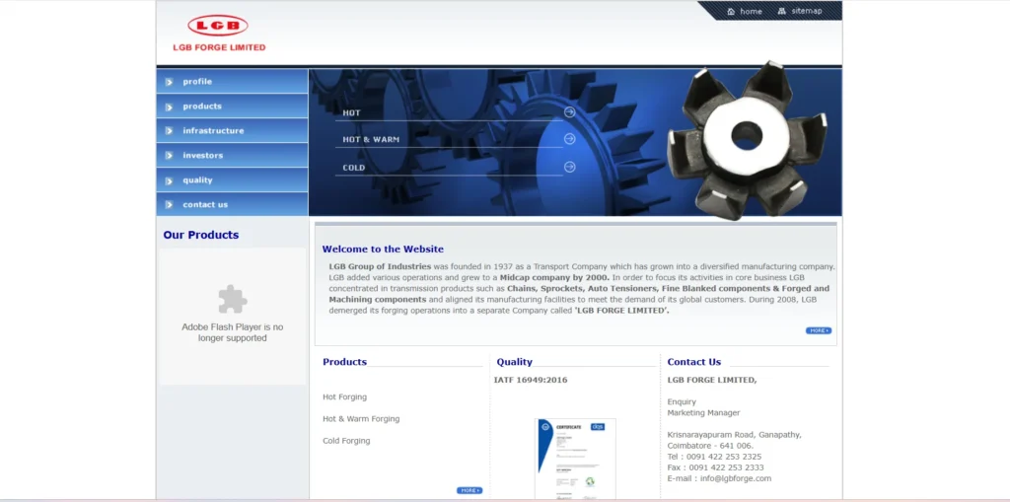
Task: Click arrow icon beside contact us menu
Action: click(x=169, y=205)
